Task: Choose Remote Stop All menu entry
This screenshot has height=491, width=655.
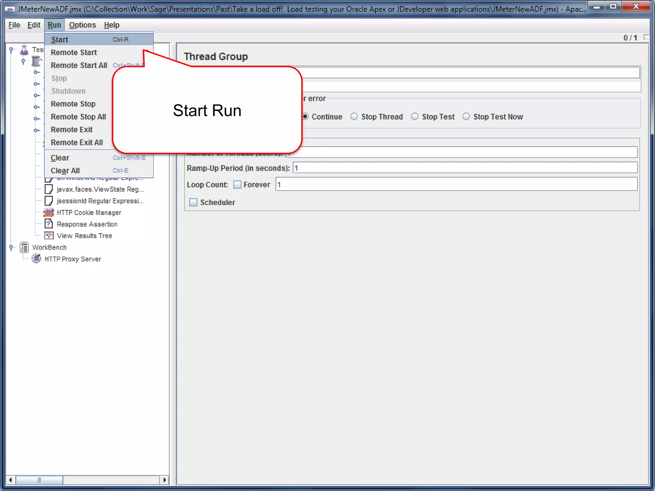Action: [x=79, y=117]
